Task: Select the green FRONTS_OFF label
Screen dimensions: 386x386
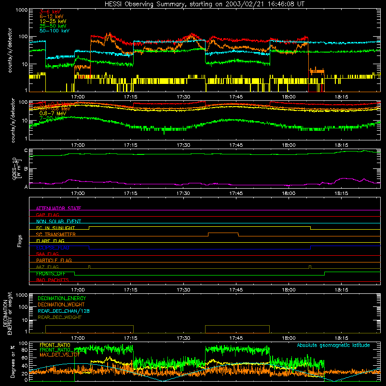Action: point(51,274)
